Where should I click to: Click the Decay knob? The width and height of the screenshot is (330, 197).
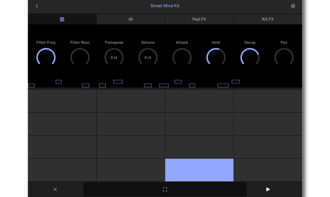tap(250, 57)
